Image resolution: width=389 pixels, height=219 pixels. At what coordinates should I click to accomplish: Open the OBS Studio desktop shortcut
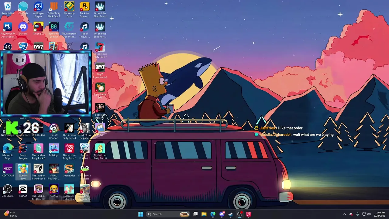click(x=8, y=191)
